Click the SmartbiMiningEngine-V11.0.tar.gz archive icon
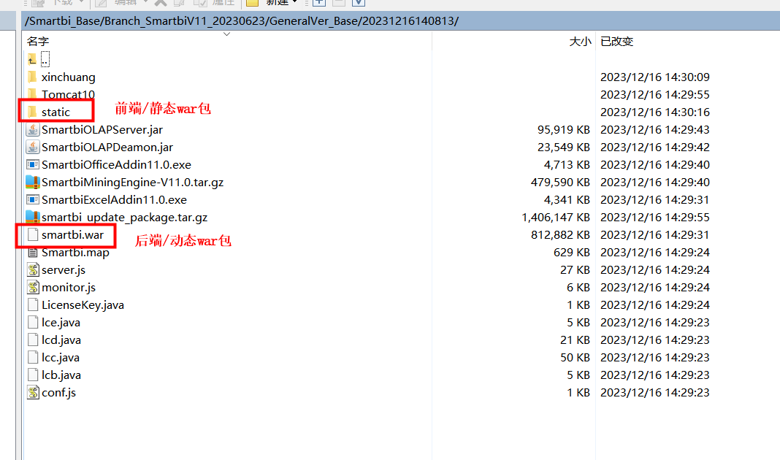The width and height of the screenshot is (780, 460). (x=32, y=182)
